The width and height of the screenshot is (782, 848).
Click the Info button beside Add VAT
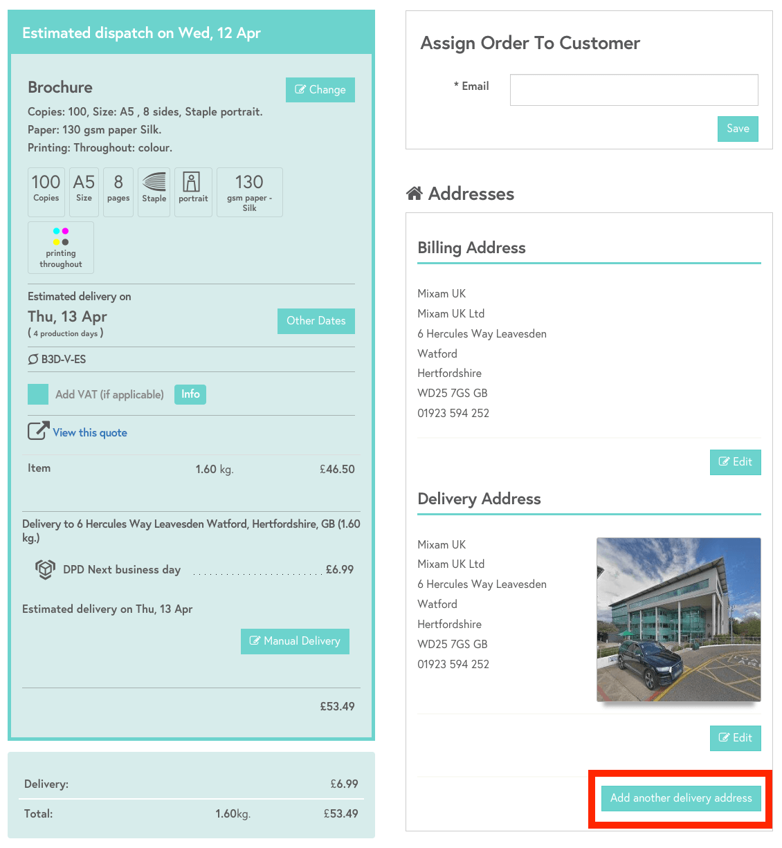(190, 394)
